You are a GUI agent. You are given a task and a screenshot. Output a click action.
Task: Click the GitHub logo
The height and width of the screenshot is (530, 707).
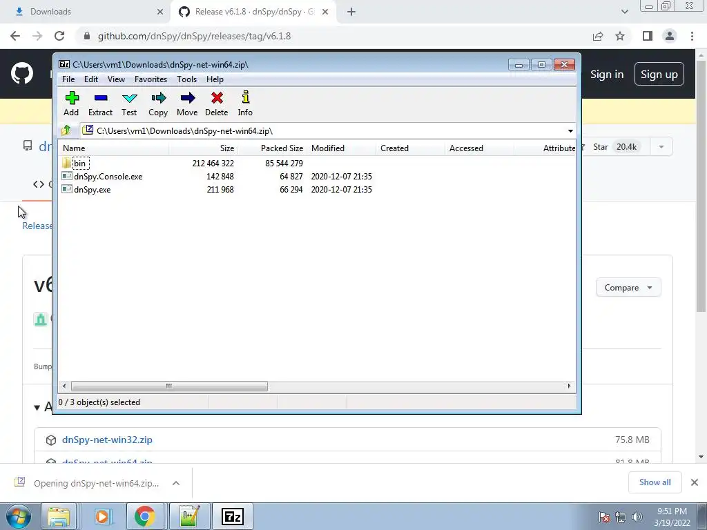(x=22, y=74)
